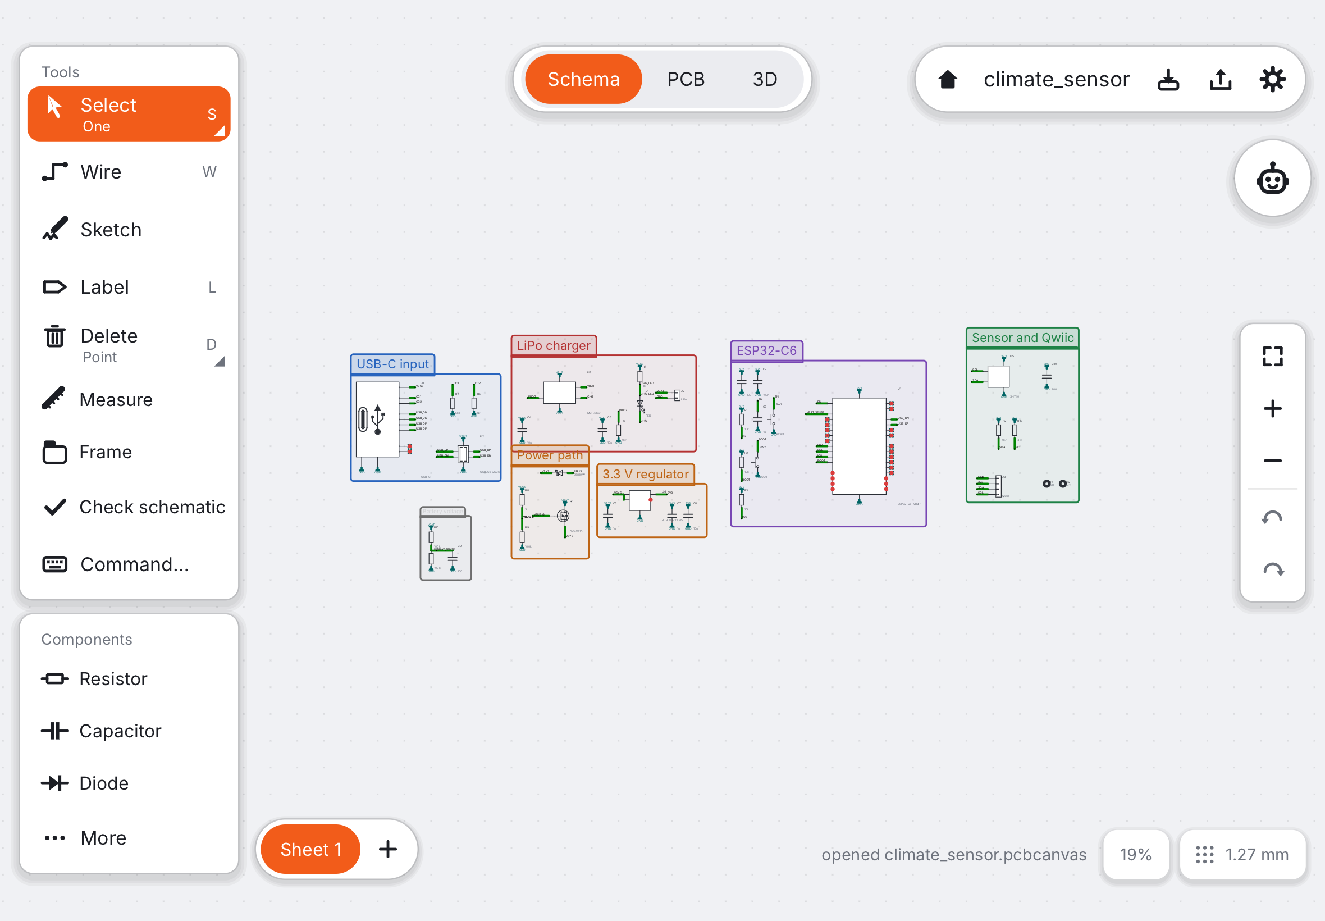Place a Resistor component
Screen dimensions: 1325x921
click(129, 678)
